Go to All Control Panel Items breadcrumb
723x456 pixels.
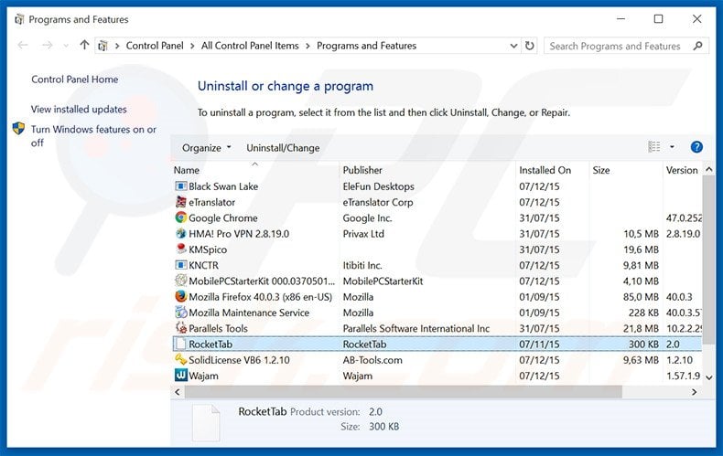tap(250, 46)
